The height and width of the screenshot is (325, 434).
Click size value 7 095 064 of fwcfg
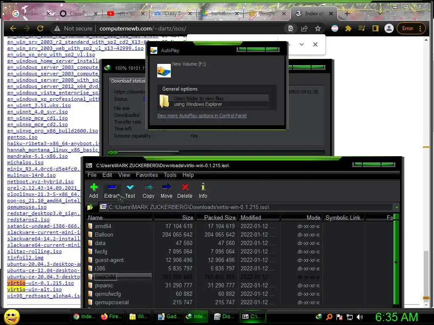[180, 251]
